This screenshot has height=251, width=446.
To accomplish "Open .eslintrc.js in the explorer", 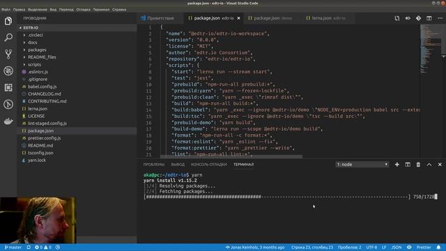I will click(x=77, y=72).
